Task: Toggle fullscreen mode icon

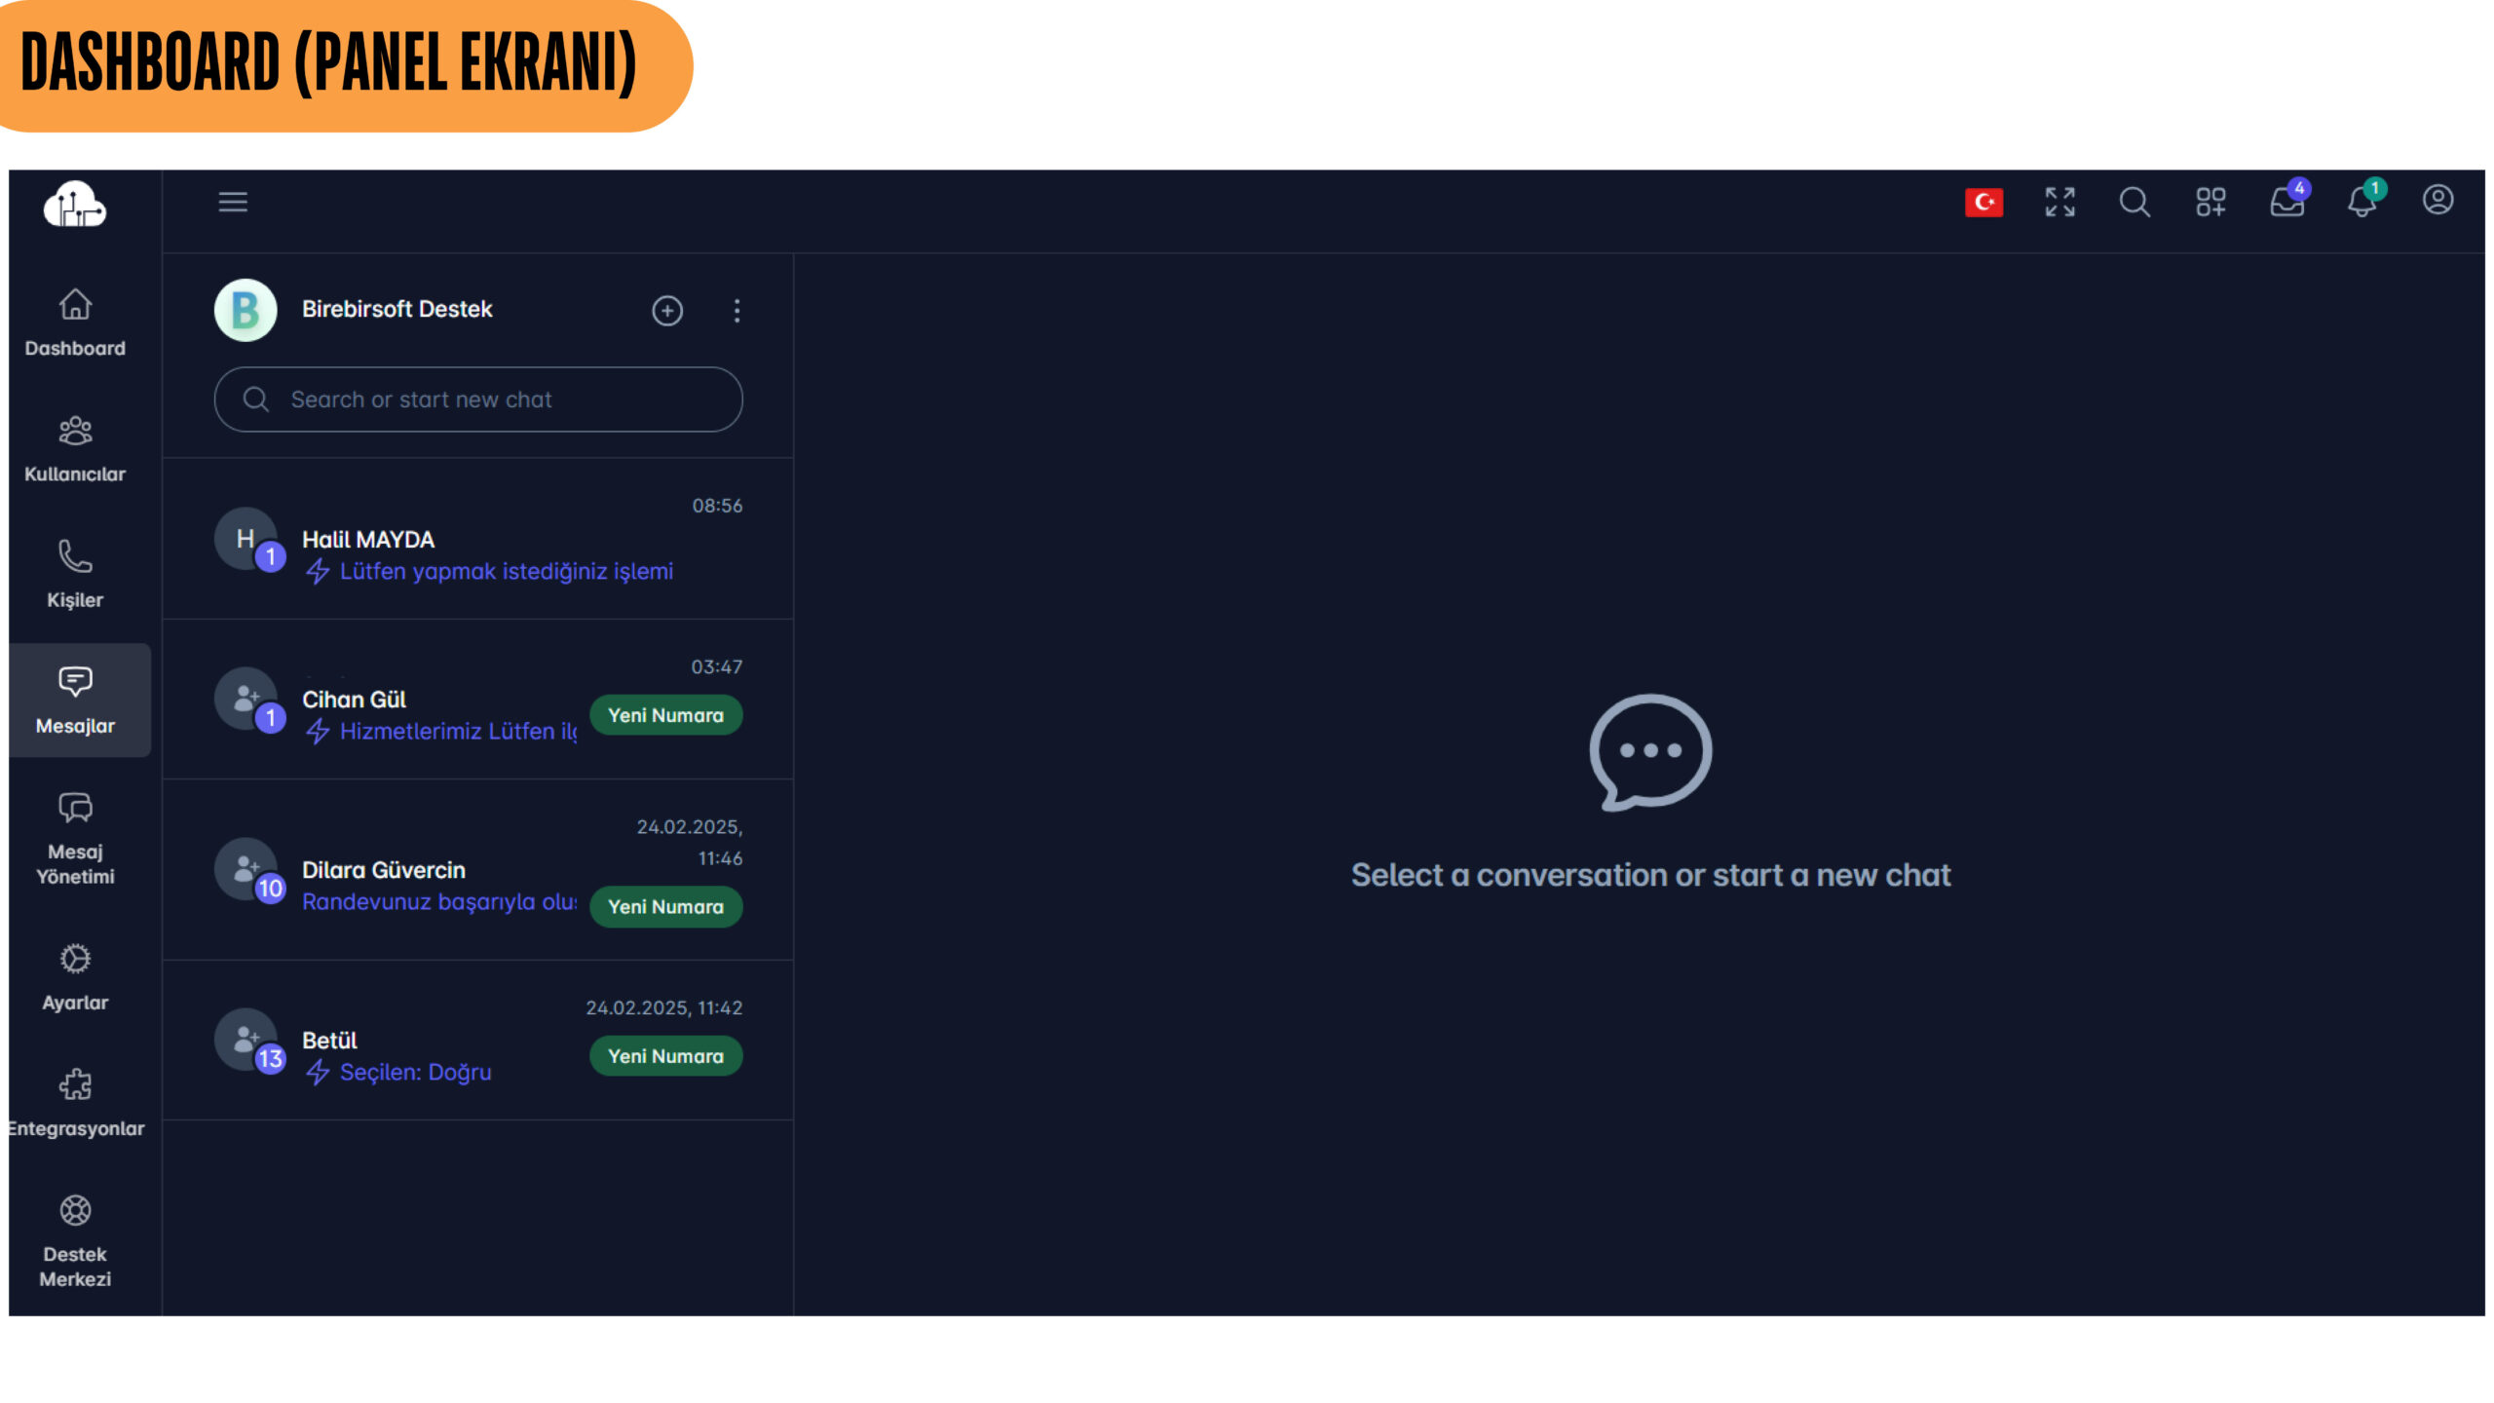Action: click(x=2059, y=202)
